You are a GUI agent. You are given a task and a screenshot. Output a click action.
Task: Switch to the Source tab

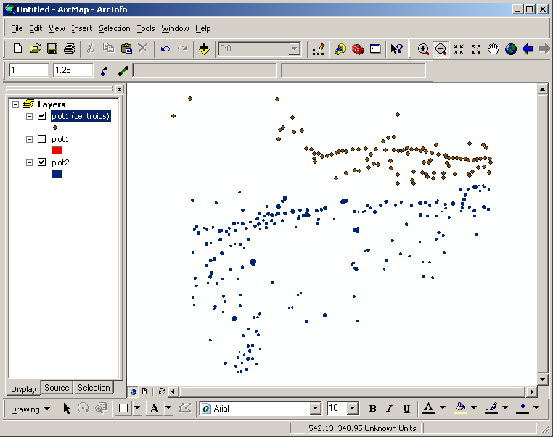[57, 388]
